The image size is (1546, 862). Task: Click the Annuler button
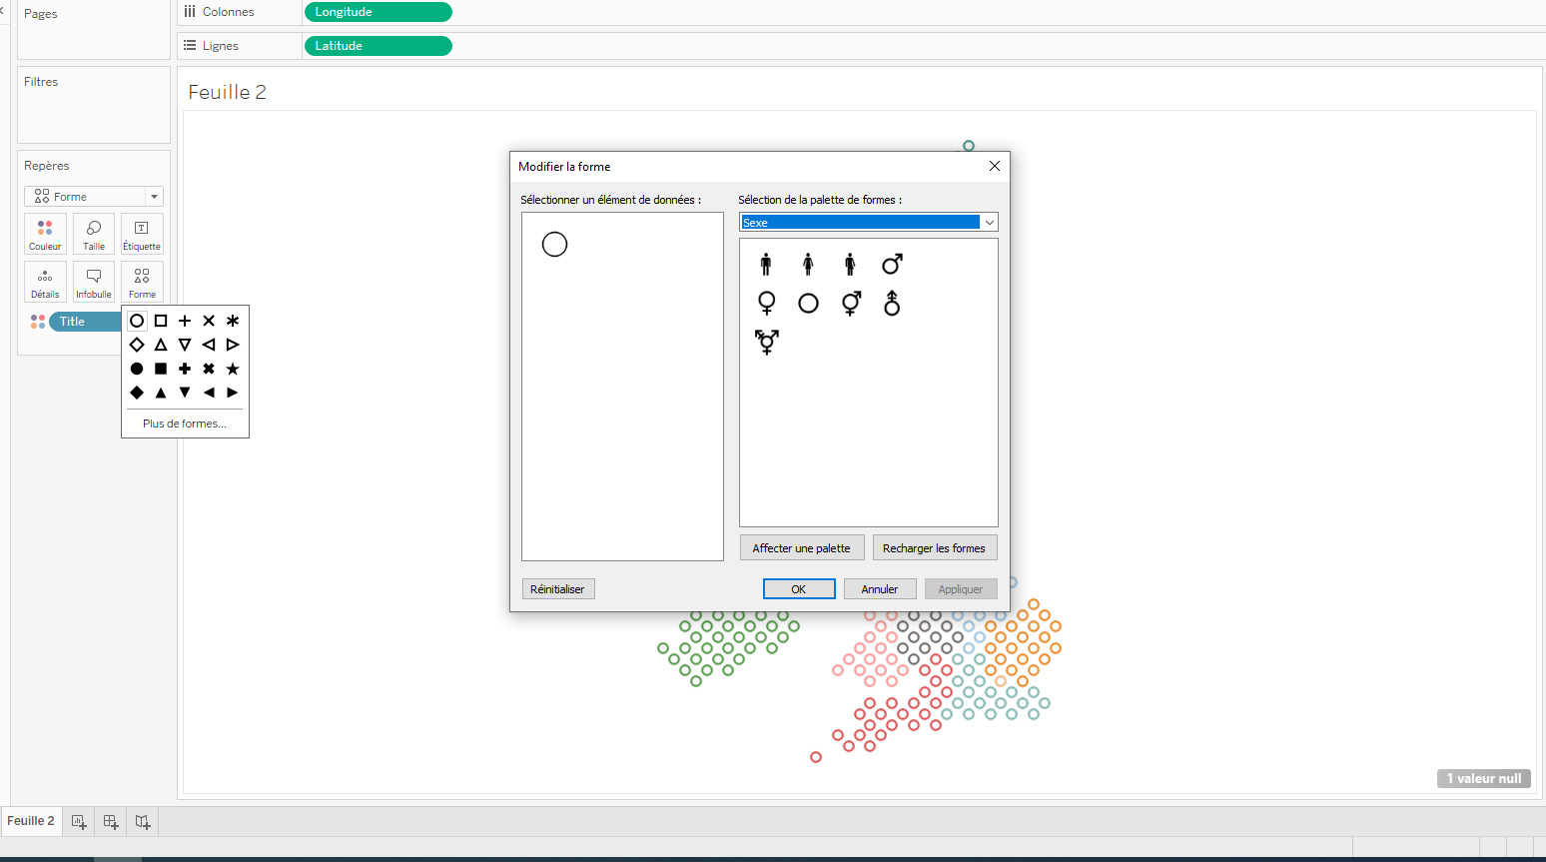coord(880,589)
